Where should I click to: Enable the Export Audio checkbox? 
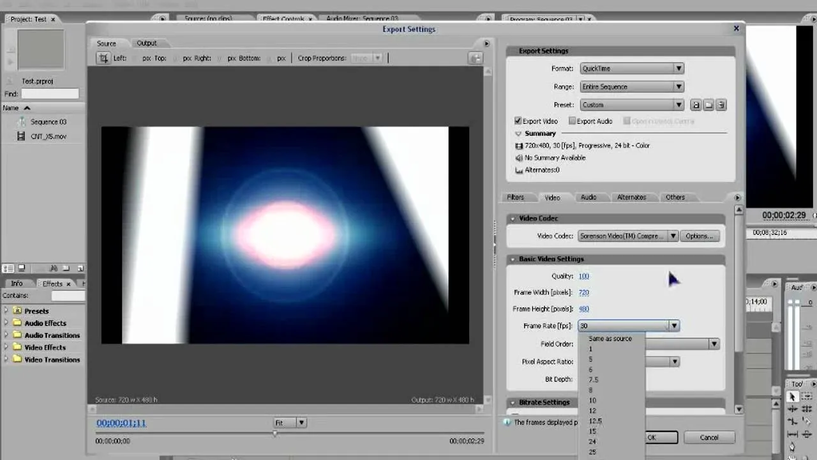click(x=573, y=121)
